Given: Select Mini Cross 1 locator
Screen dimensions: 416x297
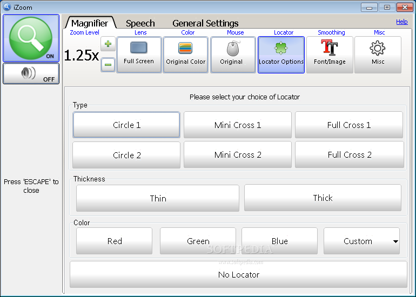Looking at the screenshot, I should 238,125.
